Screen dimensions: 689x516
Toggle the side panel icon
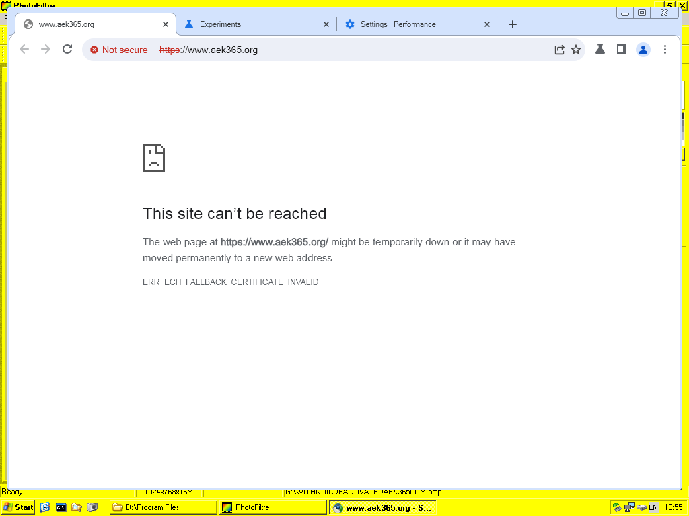click(x=621, y=49)
